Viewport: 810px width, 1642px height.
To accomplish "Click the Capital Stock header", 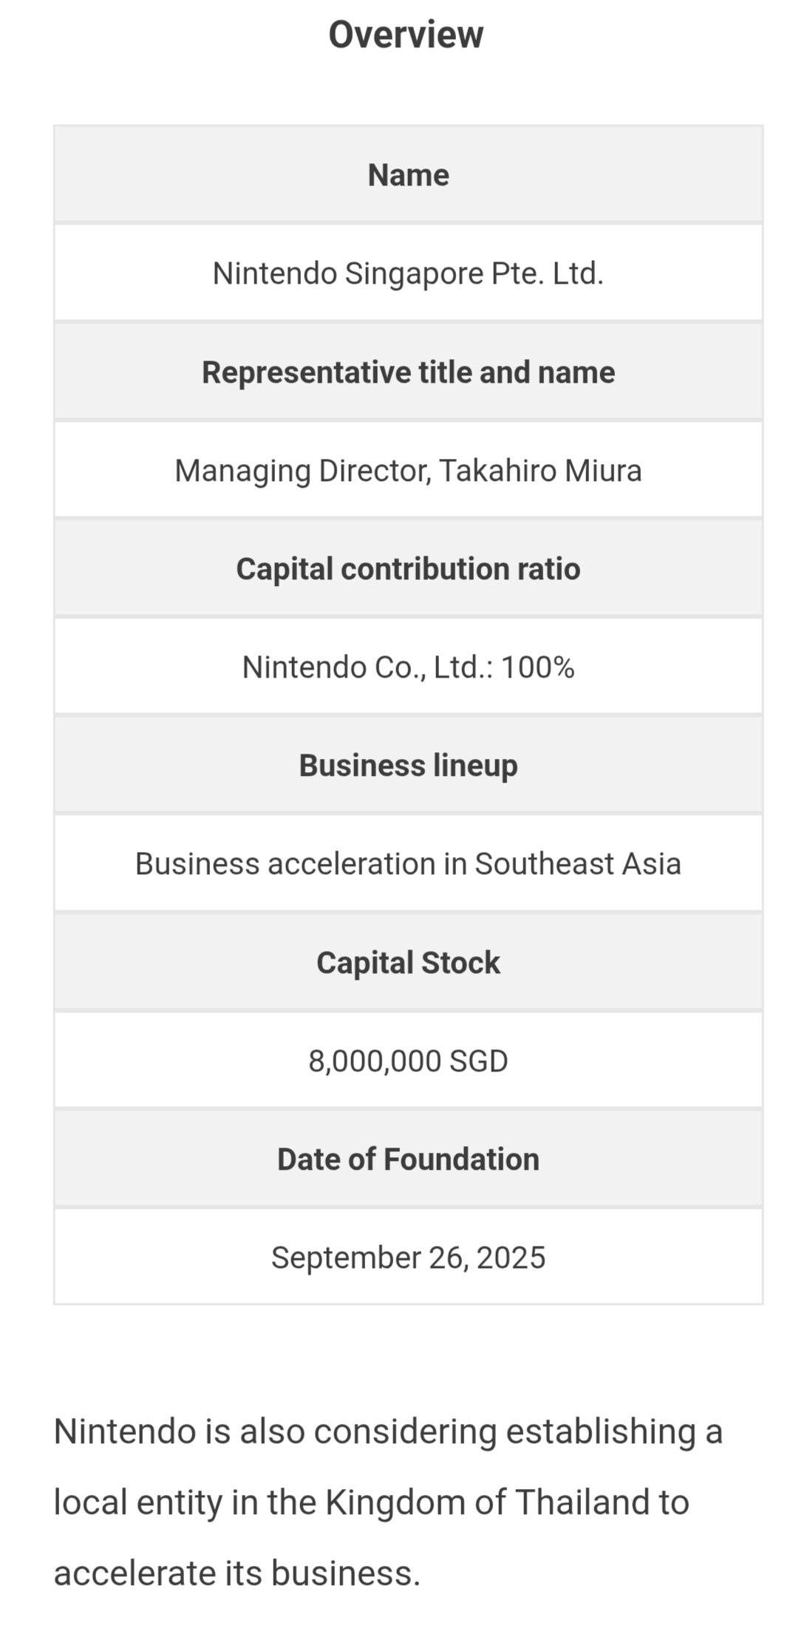I will pyautogui.click(x=408, y=962).
